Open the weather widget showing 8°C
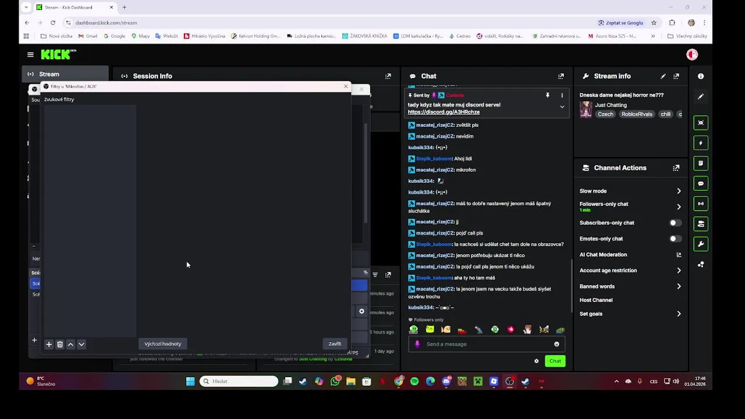 click(x=41, y=382)
